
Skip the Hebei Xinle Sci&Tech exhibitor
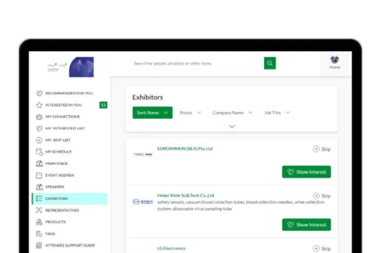pos(322,196)
